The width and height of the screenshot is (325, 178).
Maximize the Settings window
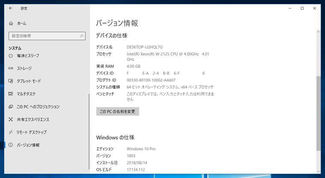[302, 8]
